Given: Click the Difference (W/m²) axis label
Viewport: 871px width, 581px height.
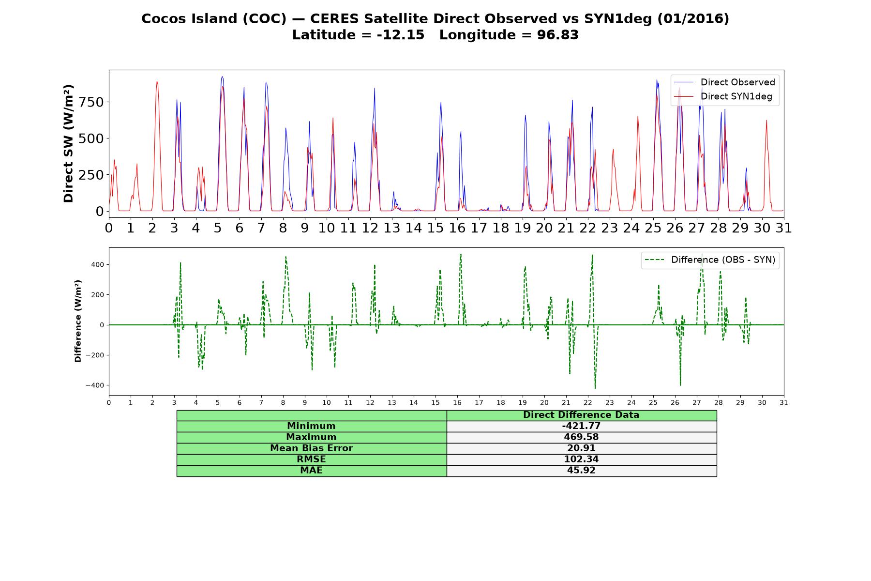Looking at the screenshot, I should (78, 321).
